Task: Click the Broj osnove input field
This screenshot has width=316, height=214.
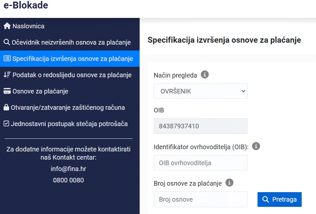Action: (x=200, y=199)
